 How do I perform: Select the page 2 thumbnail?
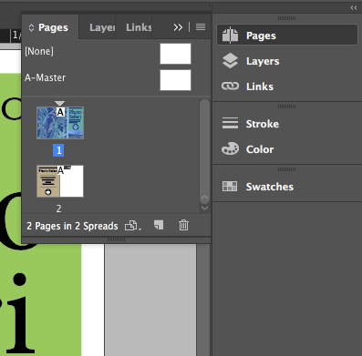tap(60, 181)
